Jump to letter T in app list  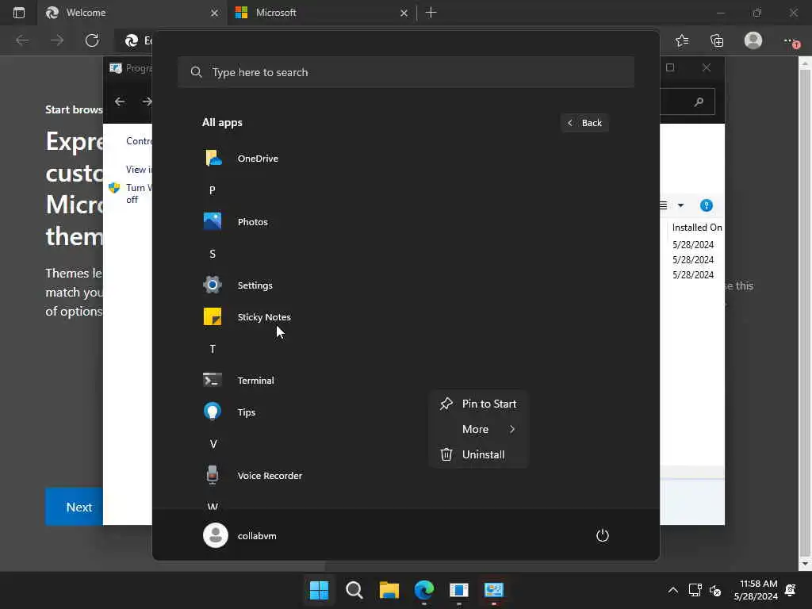point(213,349)
